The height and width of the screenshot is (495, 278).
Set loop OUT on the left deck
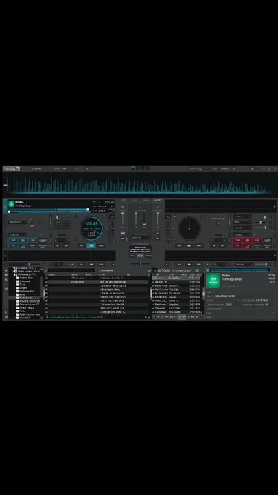(66, 245)
